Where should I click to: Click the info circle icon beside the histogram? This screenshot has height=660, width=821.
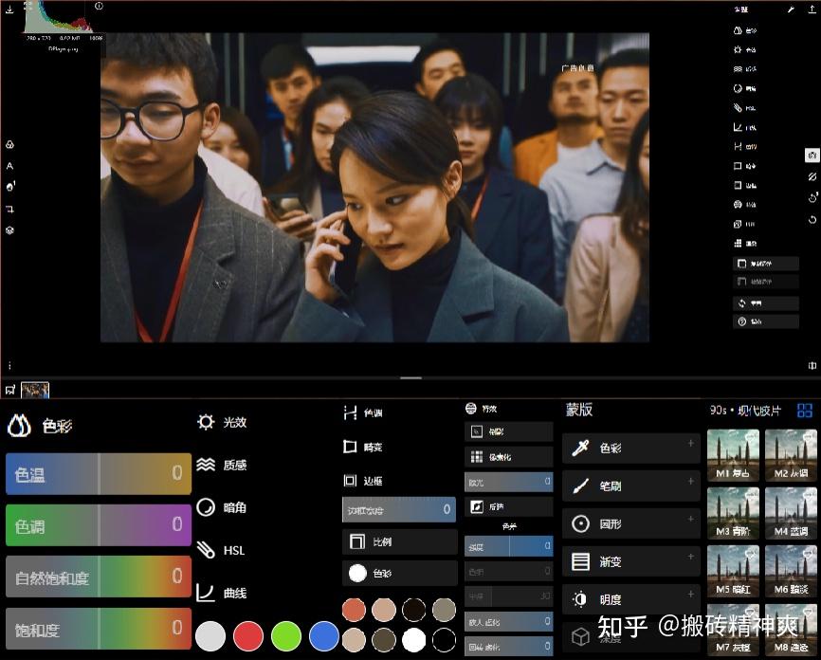point(99,7)
